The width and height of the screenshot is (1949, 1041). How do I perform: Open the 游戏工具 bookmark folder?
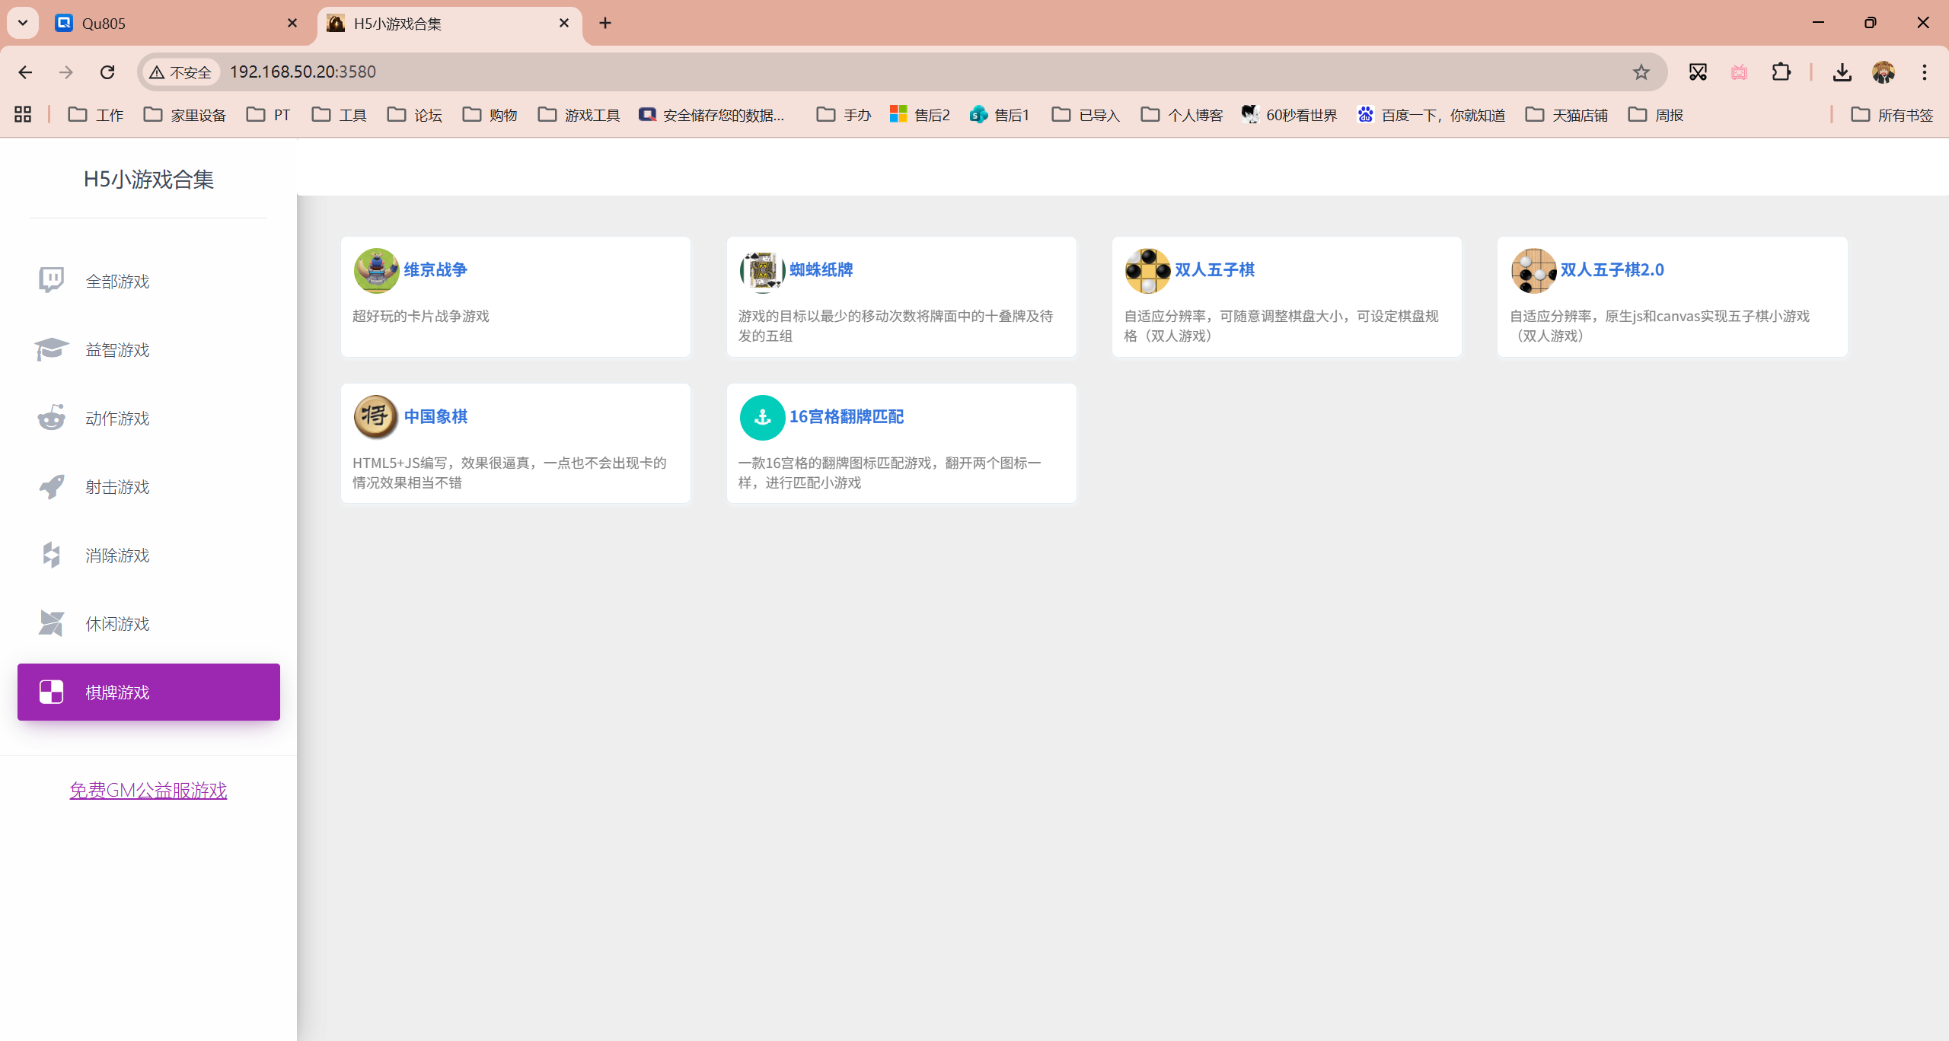(579, 115)
